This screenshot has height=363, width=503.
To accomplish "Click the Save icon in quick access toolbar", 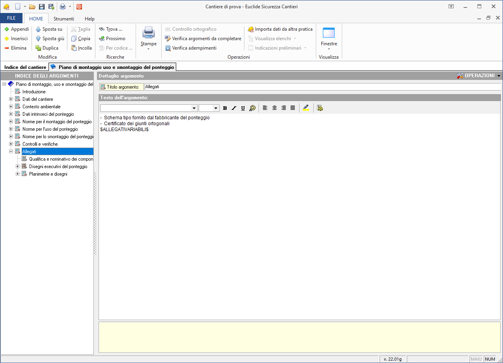I will tap(42, 6).
